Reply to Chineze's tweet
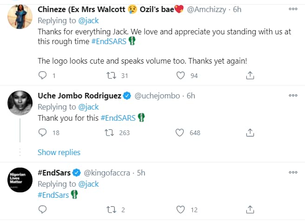The height and width of the screenshot is (221, 305). coord(42,75)
